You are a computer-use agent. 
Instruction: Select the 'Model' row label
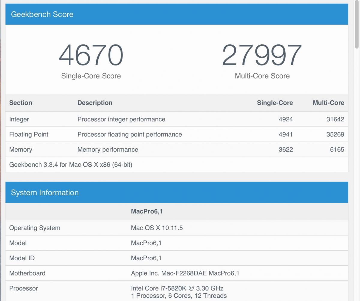click(18, 243)
